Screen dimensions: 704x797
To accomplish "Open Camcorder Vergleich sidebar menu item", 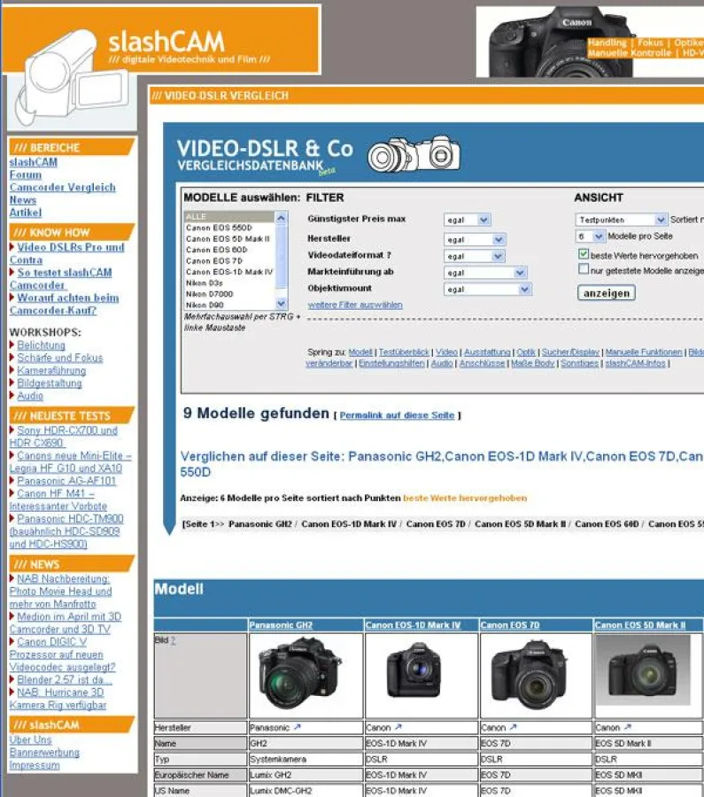I will 62,188.
